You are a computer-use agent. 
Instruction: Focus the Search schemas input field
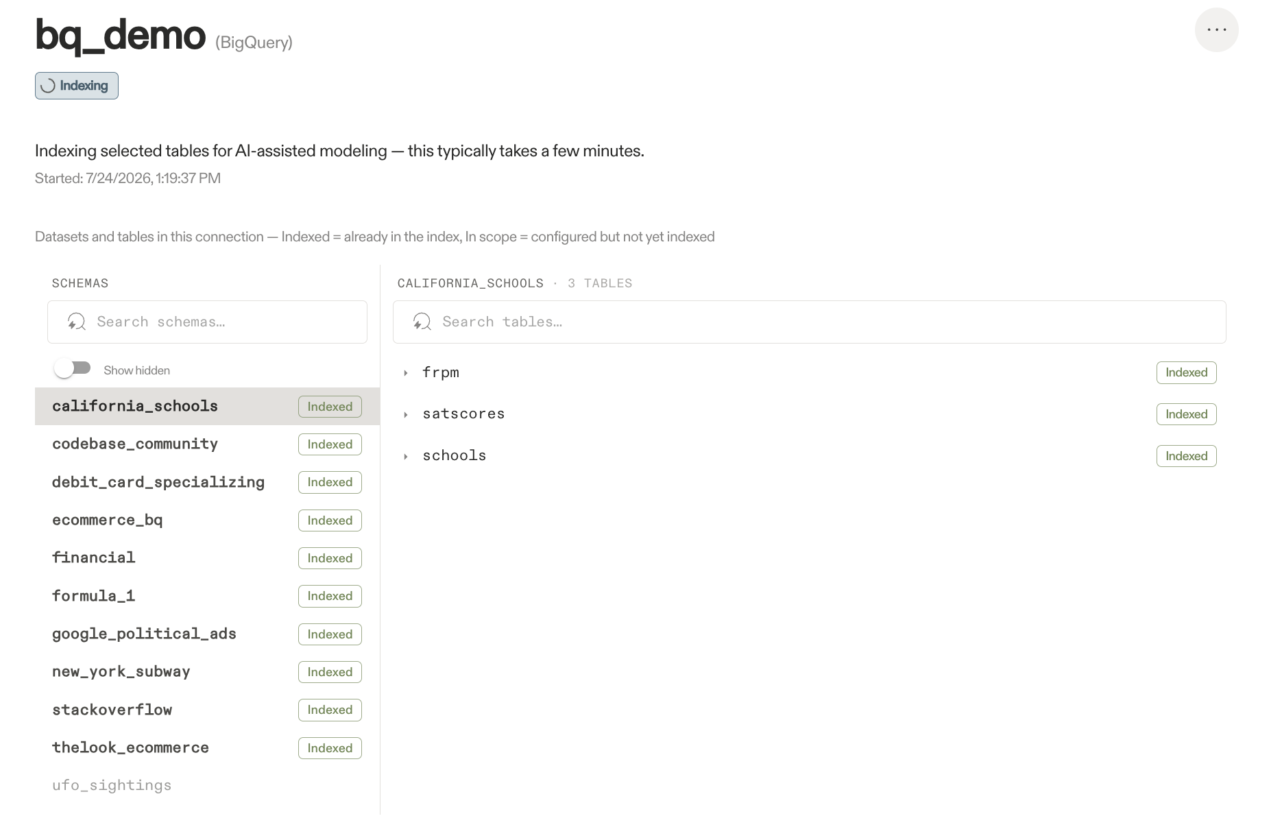point(207,322)
